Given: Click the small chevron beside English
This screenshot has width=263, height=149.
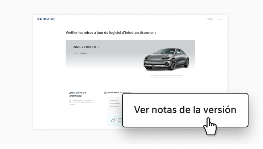Looking at the screenshot, I should coord(214,19).
